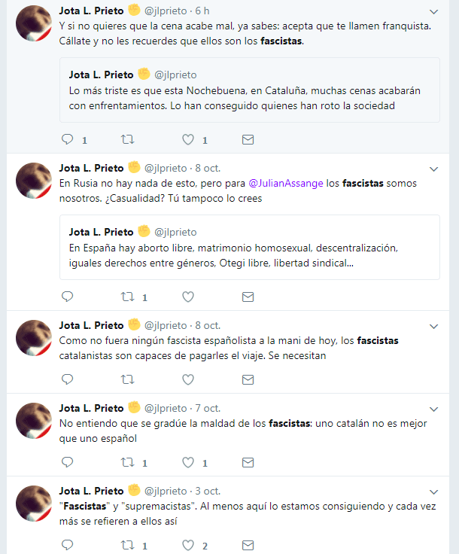Send the 6 h tweet by direct message
The width and height of the screenshot is (459, 554).
pos(248,139)
